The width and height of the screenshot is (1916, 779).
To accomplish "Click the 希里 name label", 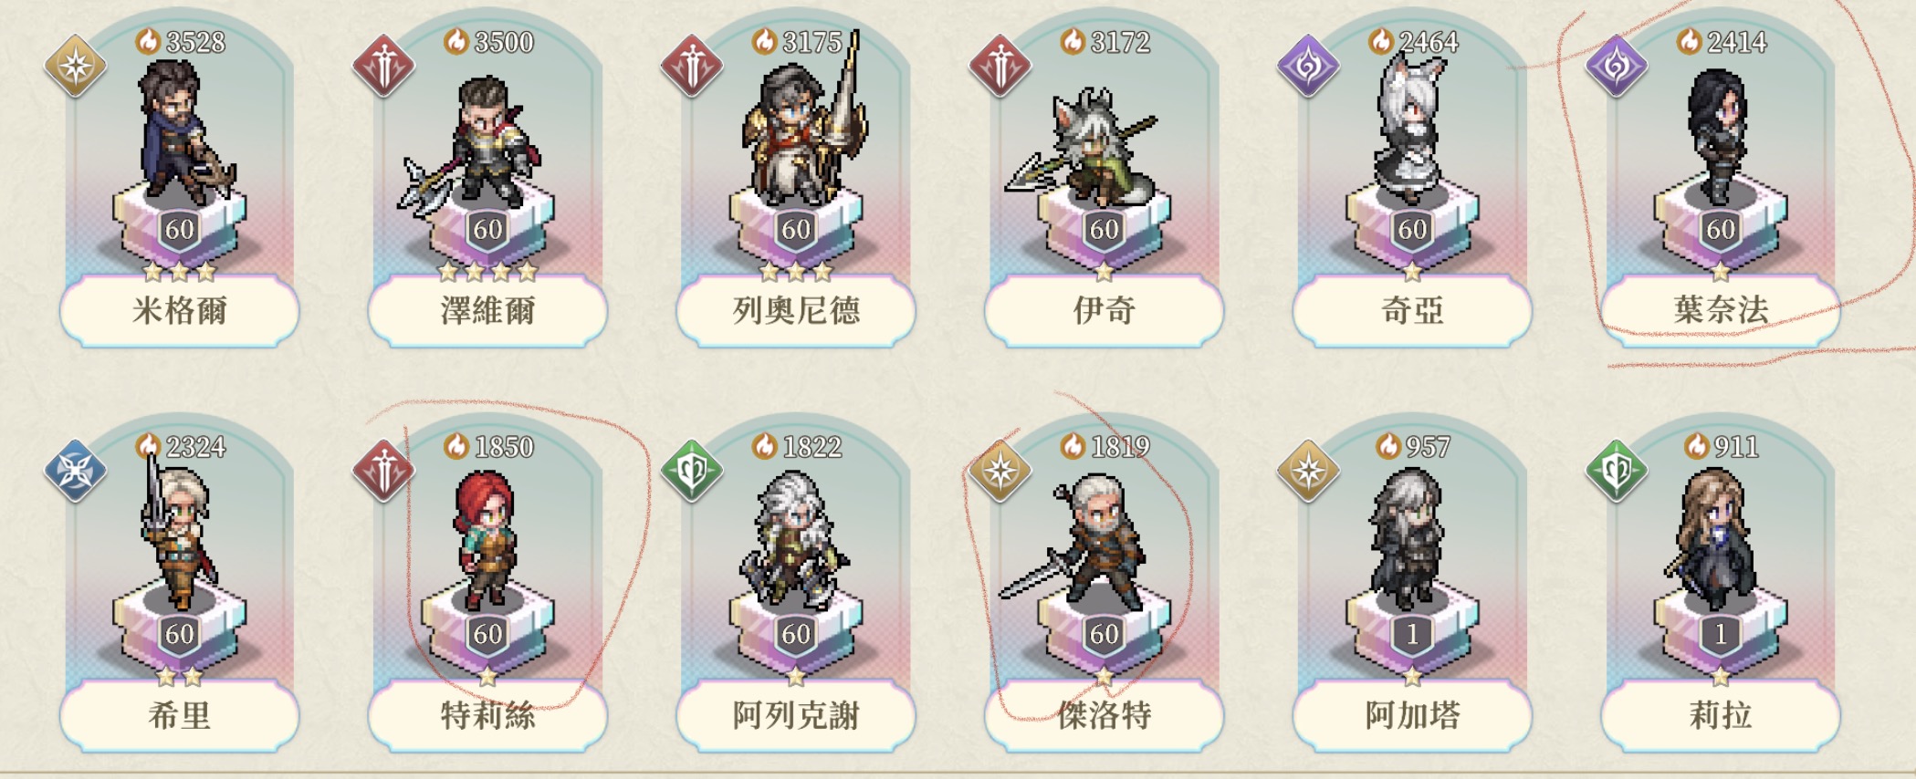I will pos(180,715).
